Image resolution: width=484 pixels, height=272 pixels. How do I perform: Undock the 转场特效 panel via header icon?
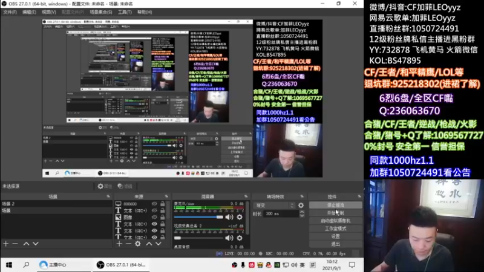(x=302, y=196)
